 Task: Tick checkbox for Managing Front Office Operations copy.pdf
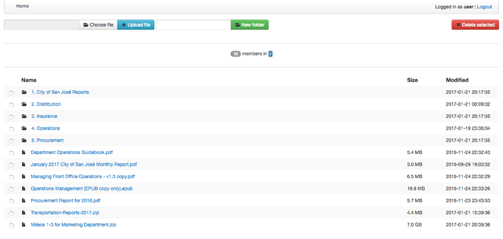[11, 178]
